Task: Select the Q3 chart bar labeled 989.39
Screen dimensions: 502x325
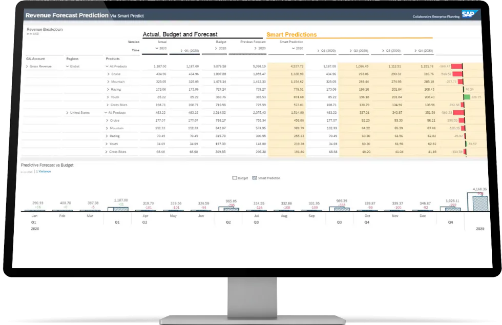Action: click(339, 209)
